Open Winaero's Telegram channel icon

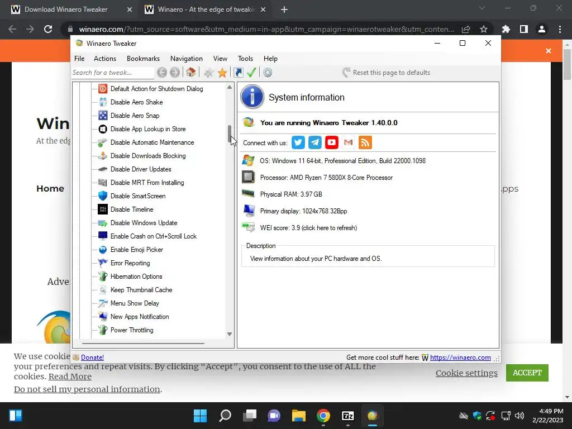pyautogui.click(x=315, y=142)
